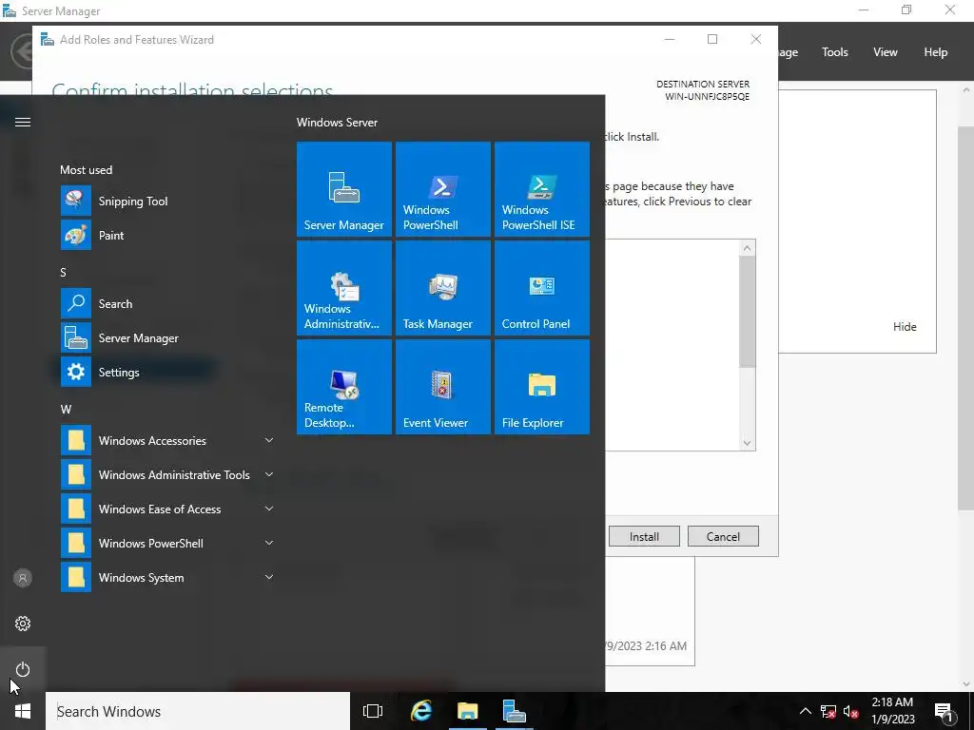Click the hamburger menu in Start

[23, 122]
